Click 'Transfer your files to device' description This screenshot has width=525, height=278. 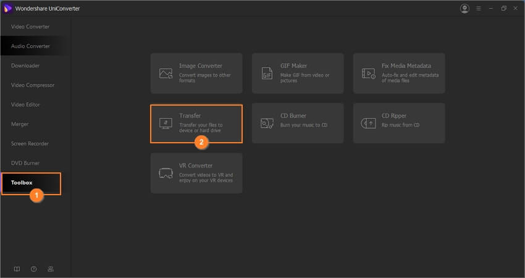click(201, 128)
